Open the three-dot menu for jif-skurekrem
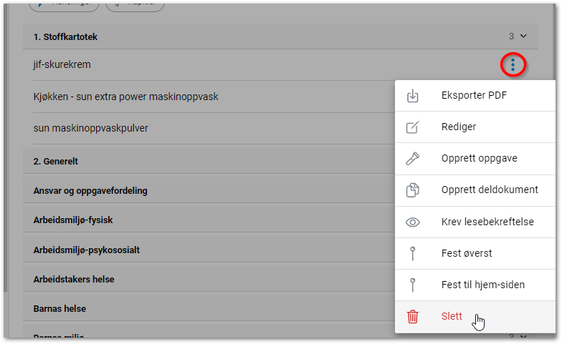The height and width of the screenshot is (344, 562). (x=513, y=65)
